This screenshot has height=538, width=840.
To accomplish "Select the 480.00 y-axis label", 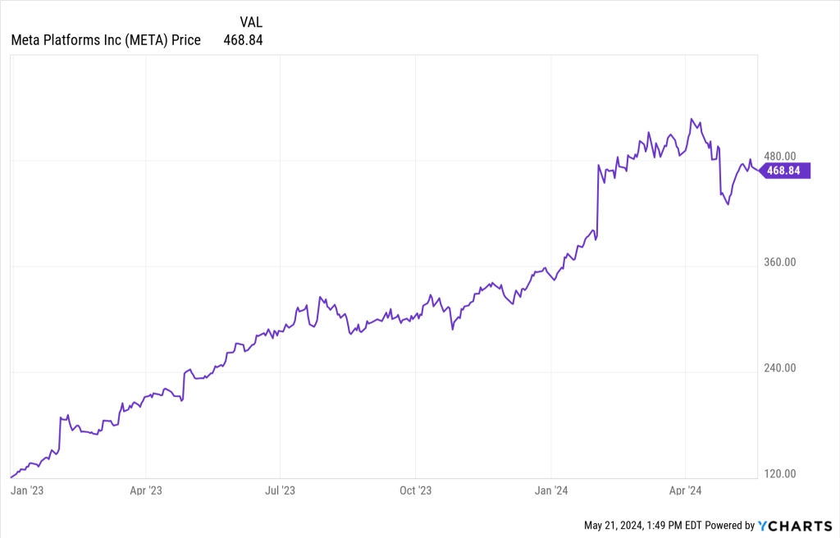I will click(780, 156).
